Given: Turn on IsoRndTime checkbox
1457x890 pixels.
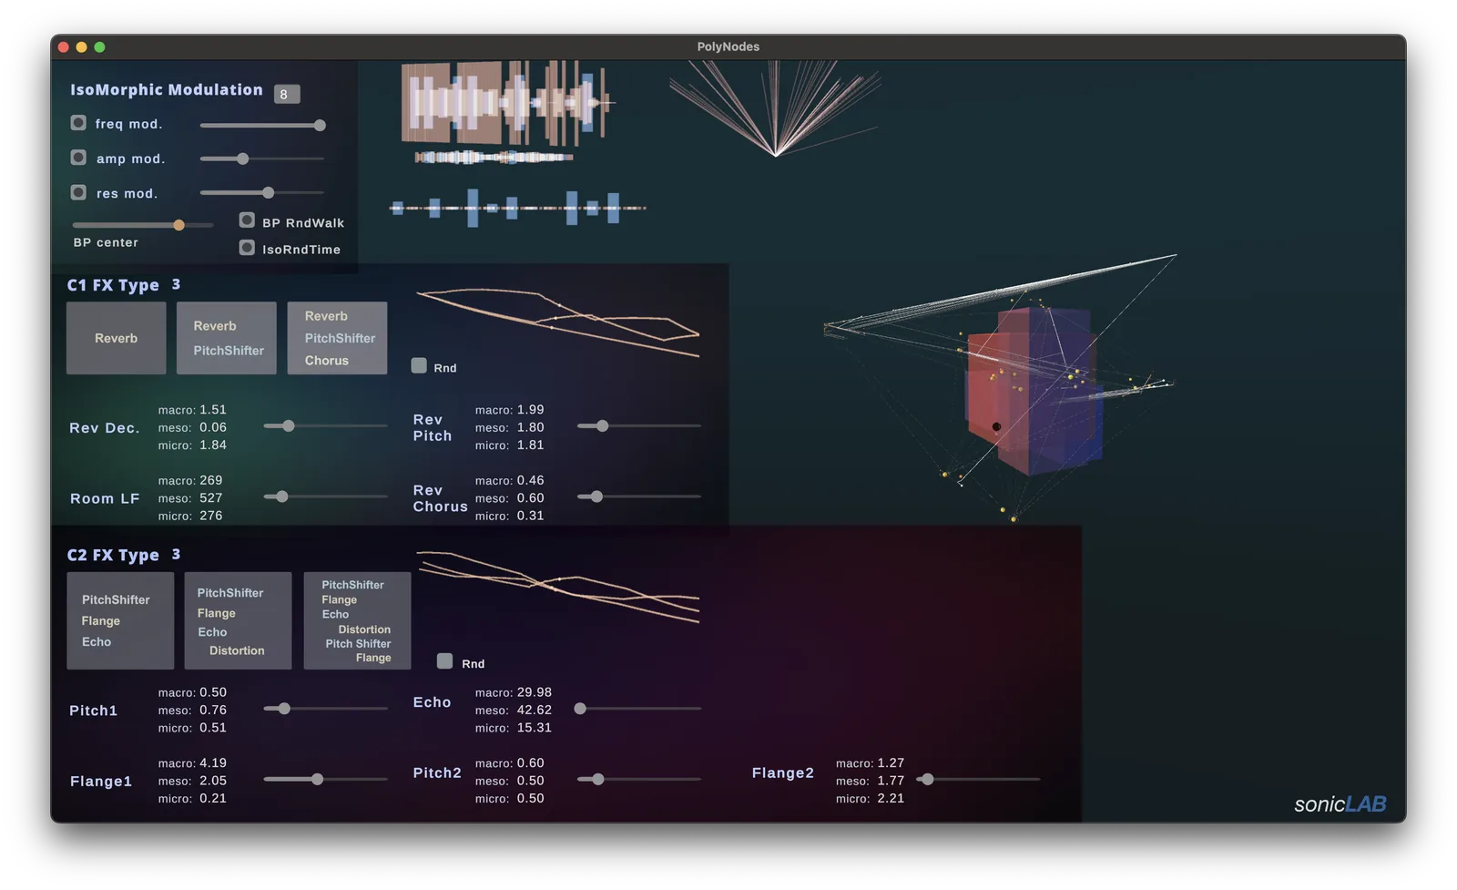Looking at the screenshot, I should point(247,248).
